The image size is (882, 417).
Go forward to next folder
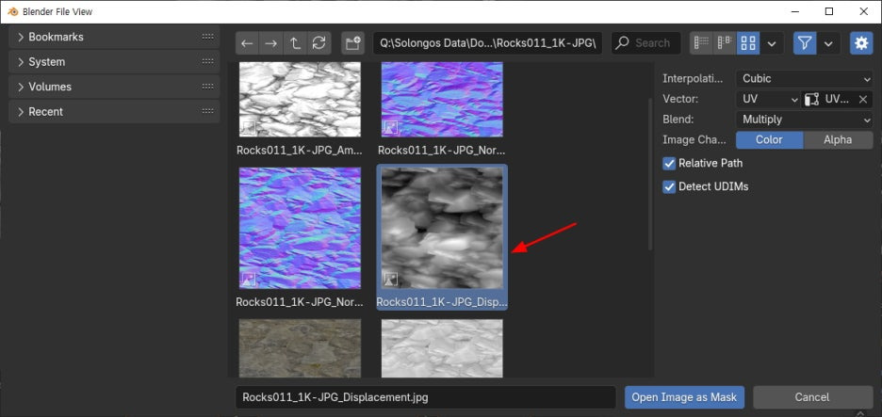point(271,43)
